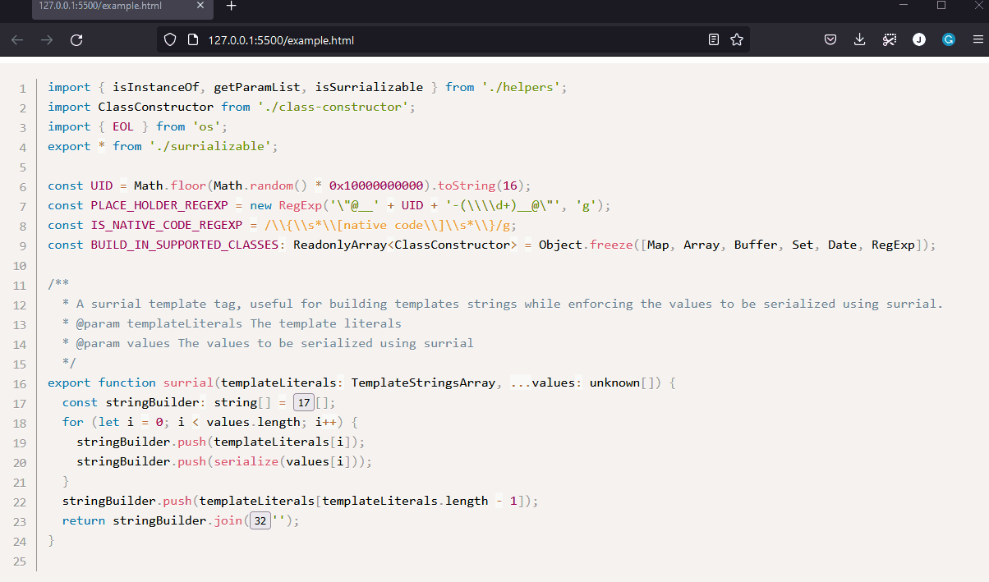View site information via page icon

pos(191,39)
